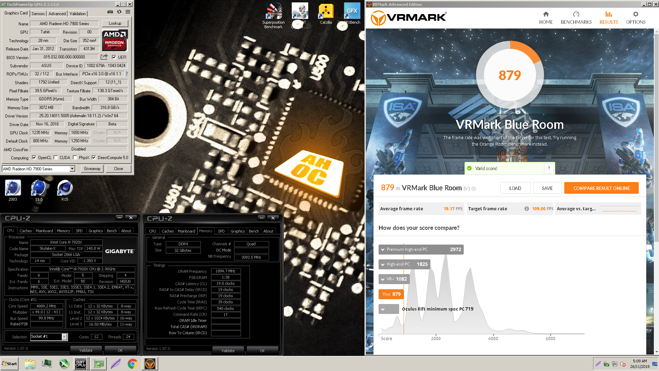Click the valid score help question mark
The height and width of the screenshot is (371, 659).
tap(549, 168)
